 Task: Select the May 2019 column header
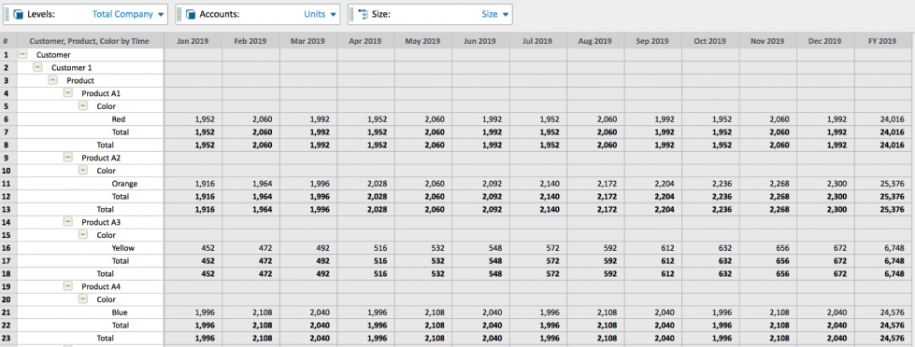point(422,41)
